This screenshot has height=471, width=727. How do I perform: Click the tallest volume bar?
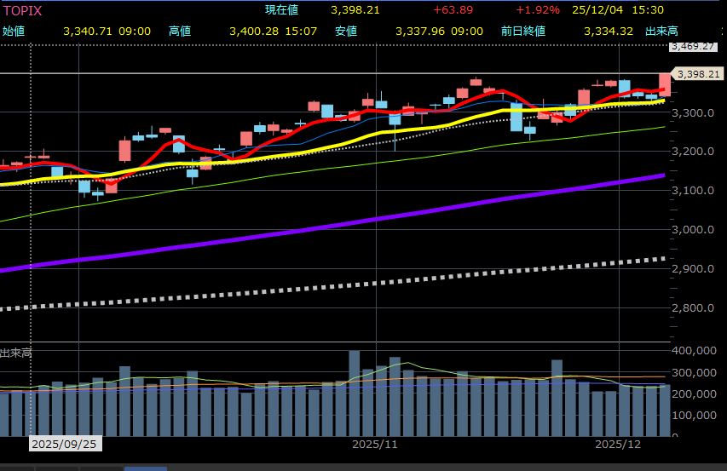tap(354, 393)
